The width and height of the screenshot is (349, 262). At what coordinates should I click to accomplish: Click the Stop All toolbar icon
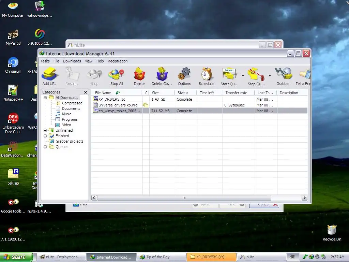pyautogui.click(x=117, y=76)
